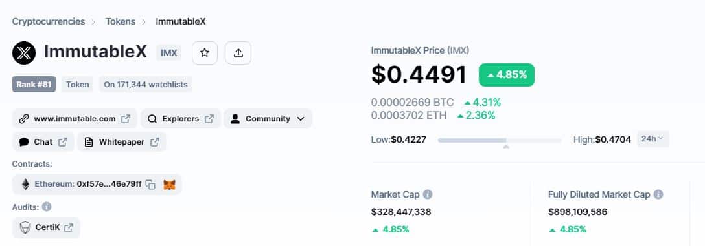
Task: Open the Chat link
Action: 43,142
